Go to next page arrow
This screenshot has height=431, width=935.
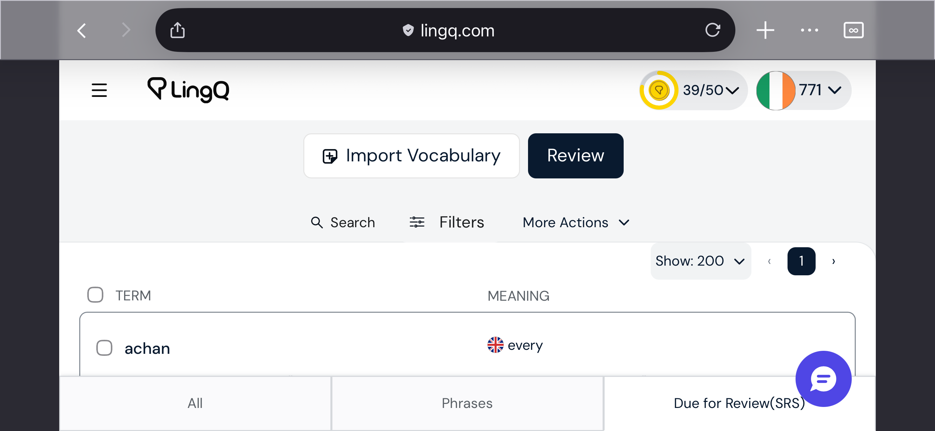point(833,261)
